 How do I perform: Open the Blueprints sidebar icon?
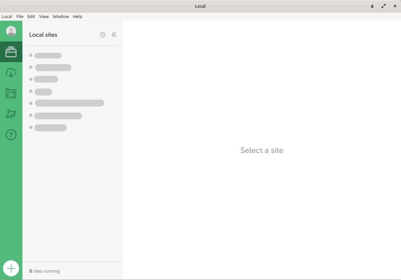pos(11,93)
